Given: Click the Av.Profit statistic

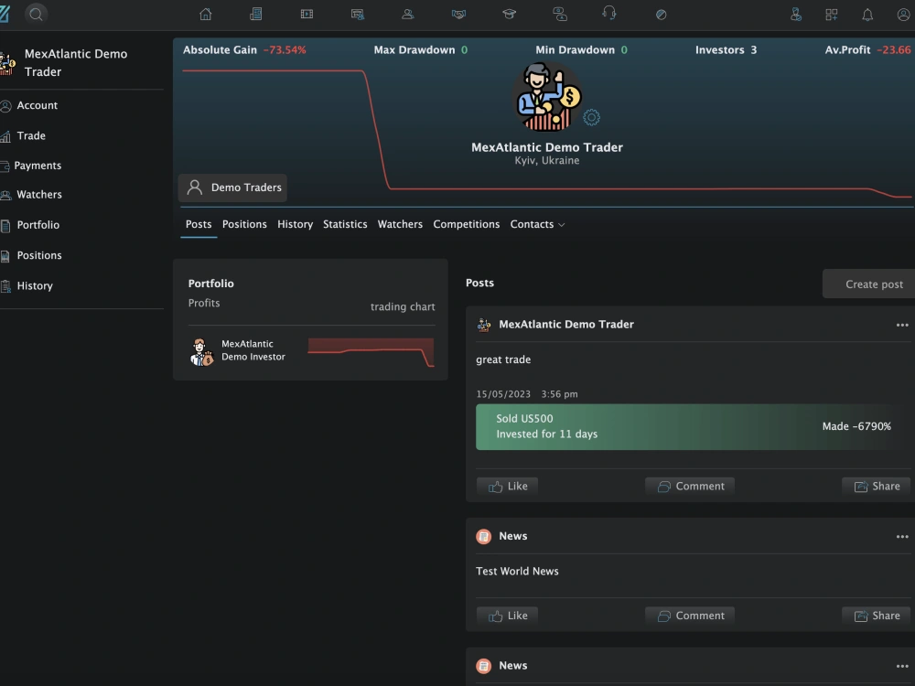Looking at the screenshot, I should coord(867,50).
